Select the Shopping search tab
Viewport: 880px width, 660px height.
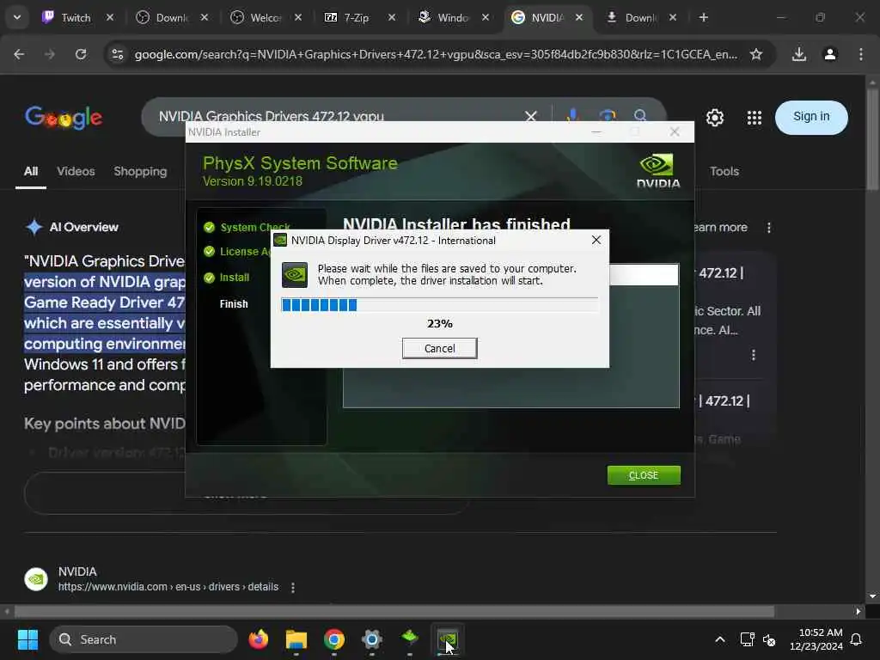pos(140,171)
